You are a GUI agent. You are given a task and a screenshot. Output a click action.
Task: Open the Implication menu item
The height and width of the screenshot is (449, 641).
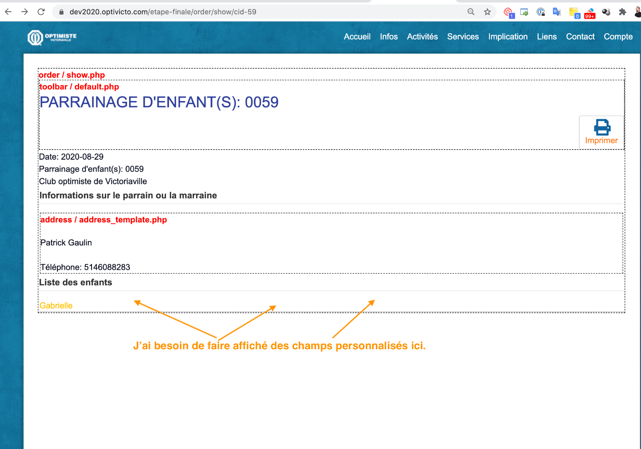click(508, 37)
